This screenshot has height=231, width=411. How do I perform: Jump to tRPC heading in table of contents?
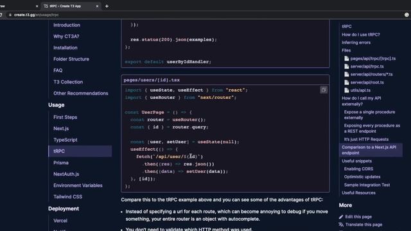(347, 26)
